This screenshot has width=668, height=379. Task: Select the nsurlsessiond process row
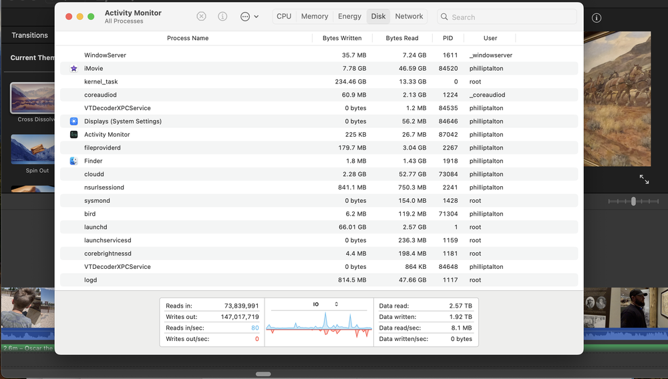[x=319, y=187]
